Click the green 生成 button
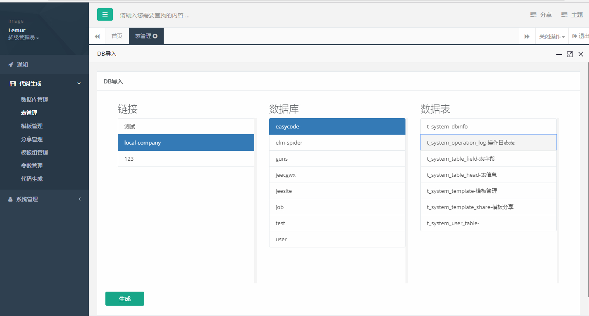Viewport: 589px width, 316px height. 125,299
